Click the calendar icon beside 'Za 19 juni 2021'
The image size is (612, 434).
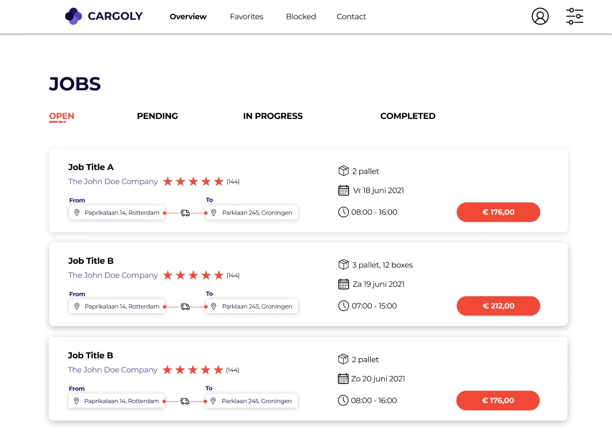[x=343, y=284]
